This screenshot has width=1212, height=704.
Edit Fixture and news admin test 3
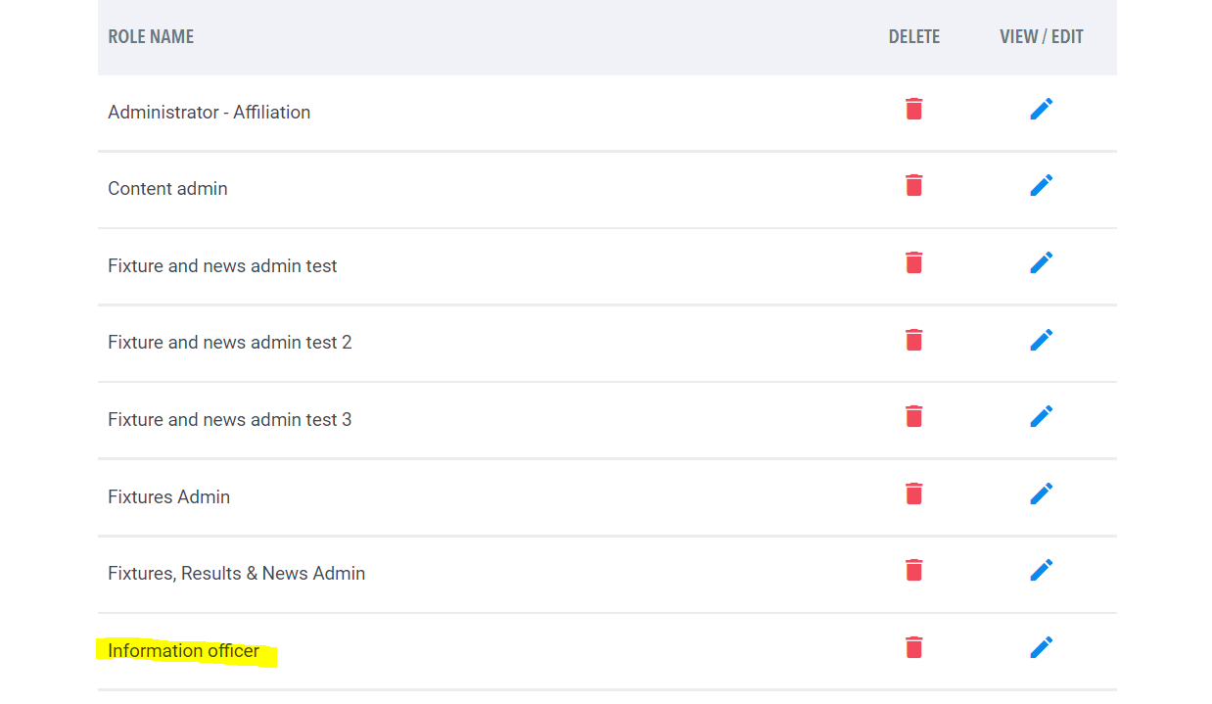point(1042,416)
